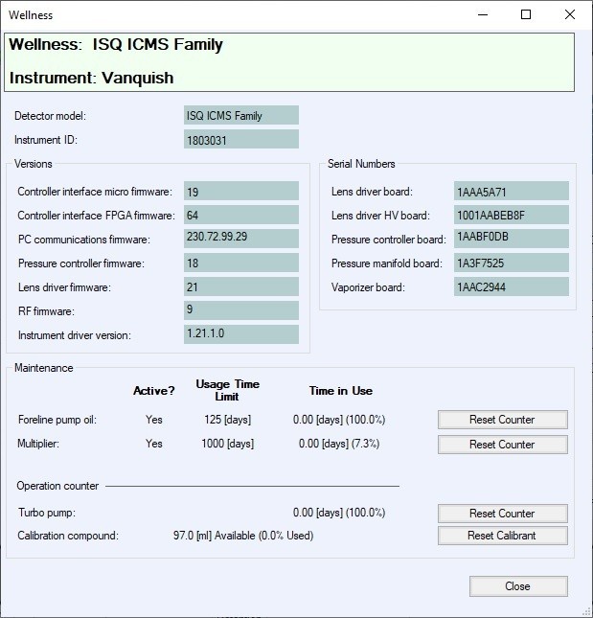Click the Vaporizer board serial field

click(512, 286)
